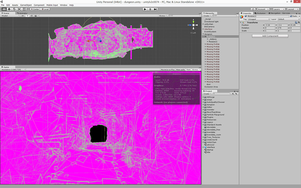Screen dimensions: 301x188
Task: Click the Hierarchy search field
Action: coord(224,16)
